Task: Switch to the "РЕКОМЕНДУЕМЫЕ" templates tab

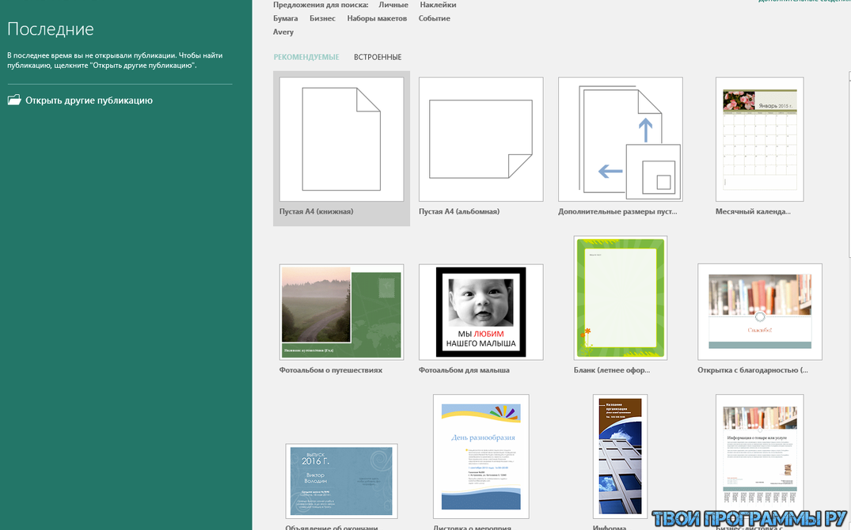Action: pos(305,56)
